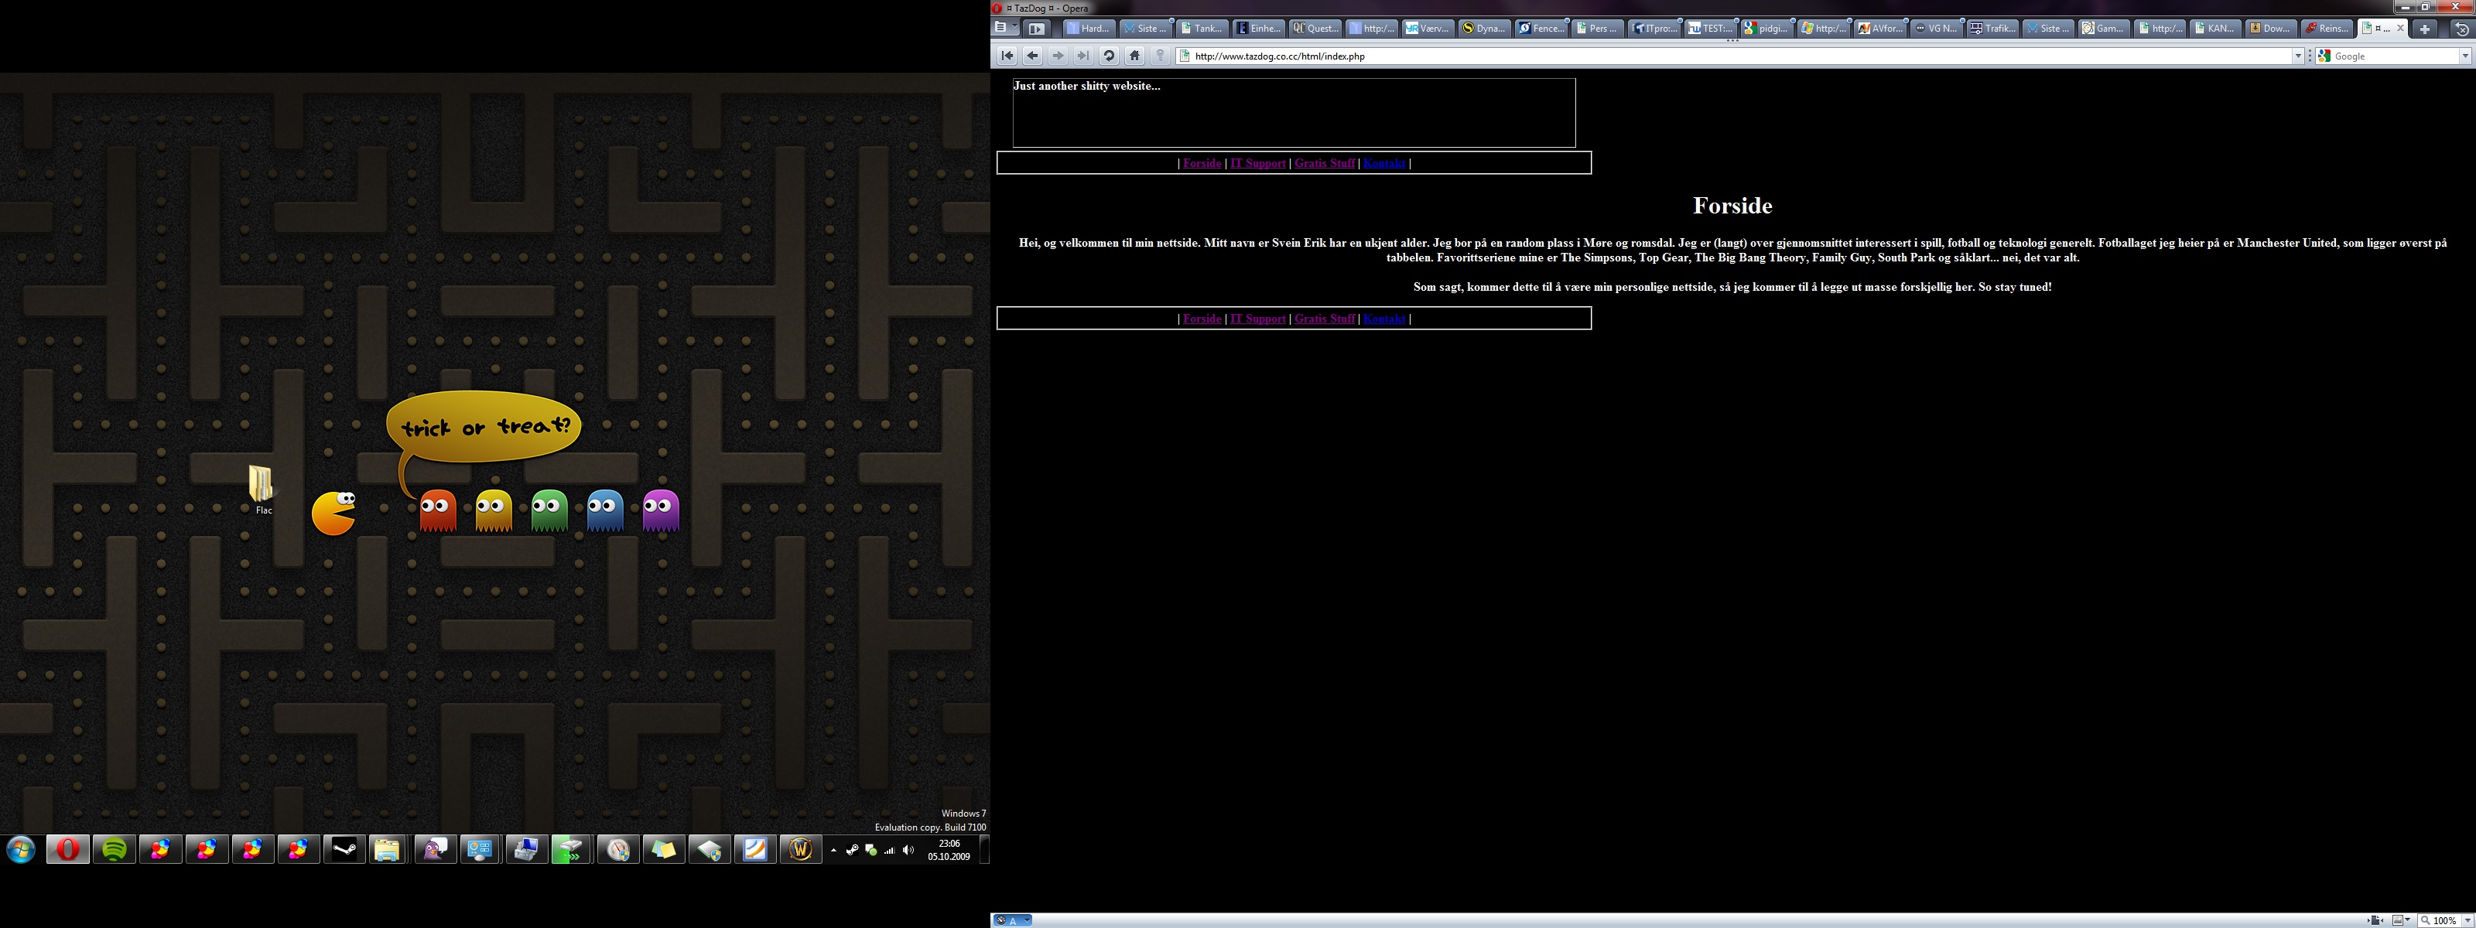2476x928 pixels.
Task: Toggle the Opera panels sidebar button
Action: pos(1035,29)
